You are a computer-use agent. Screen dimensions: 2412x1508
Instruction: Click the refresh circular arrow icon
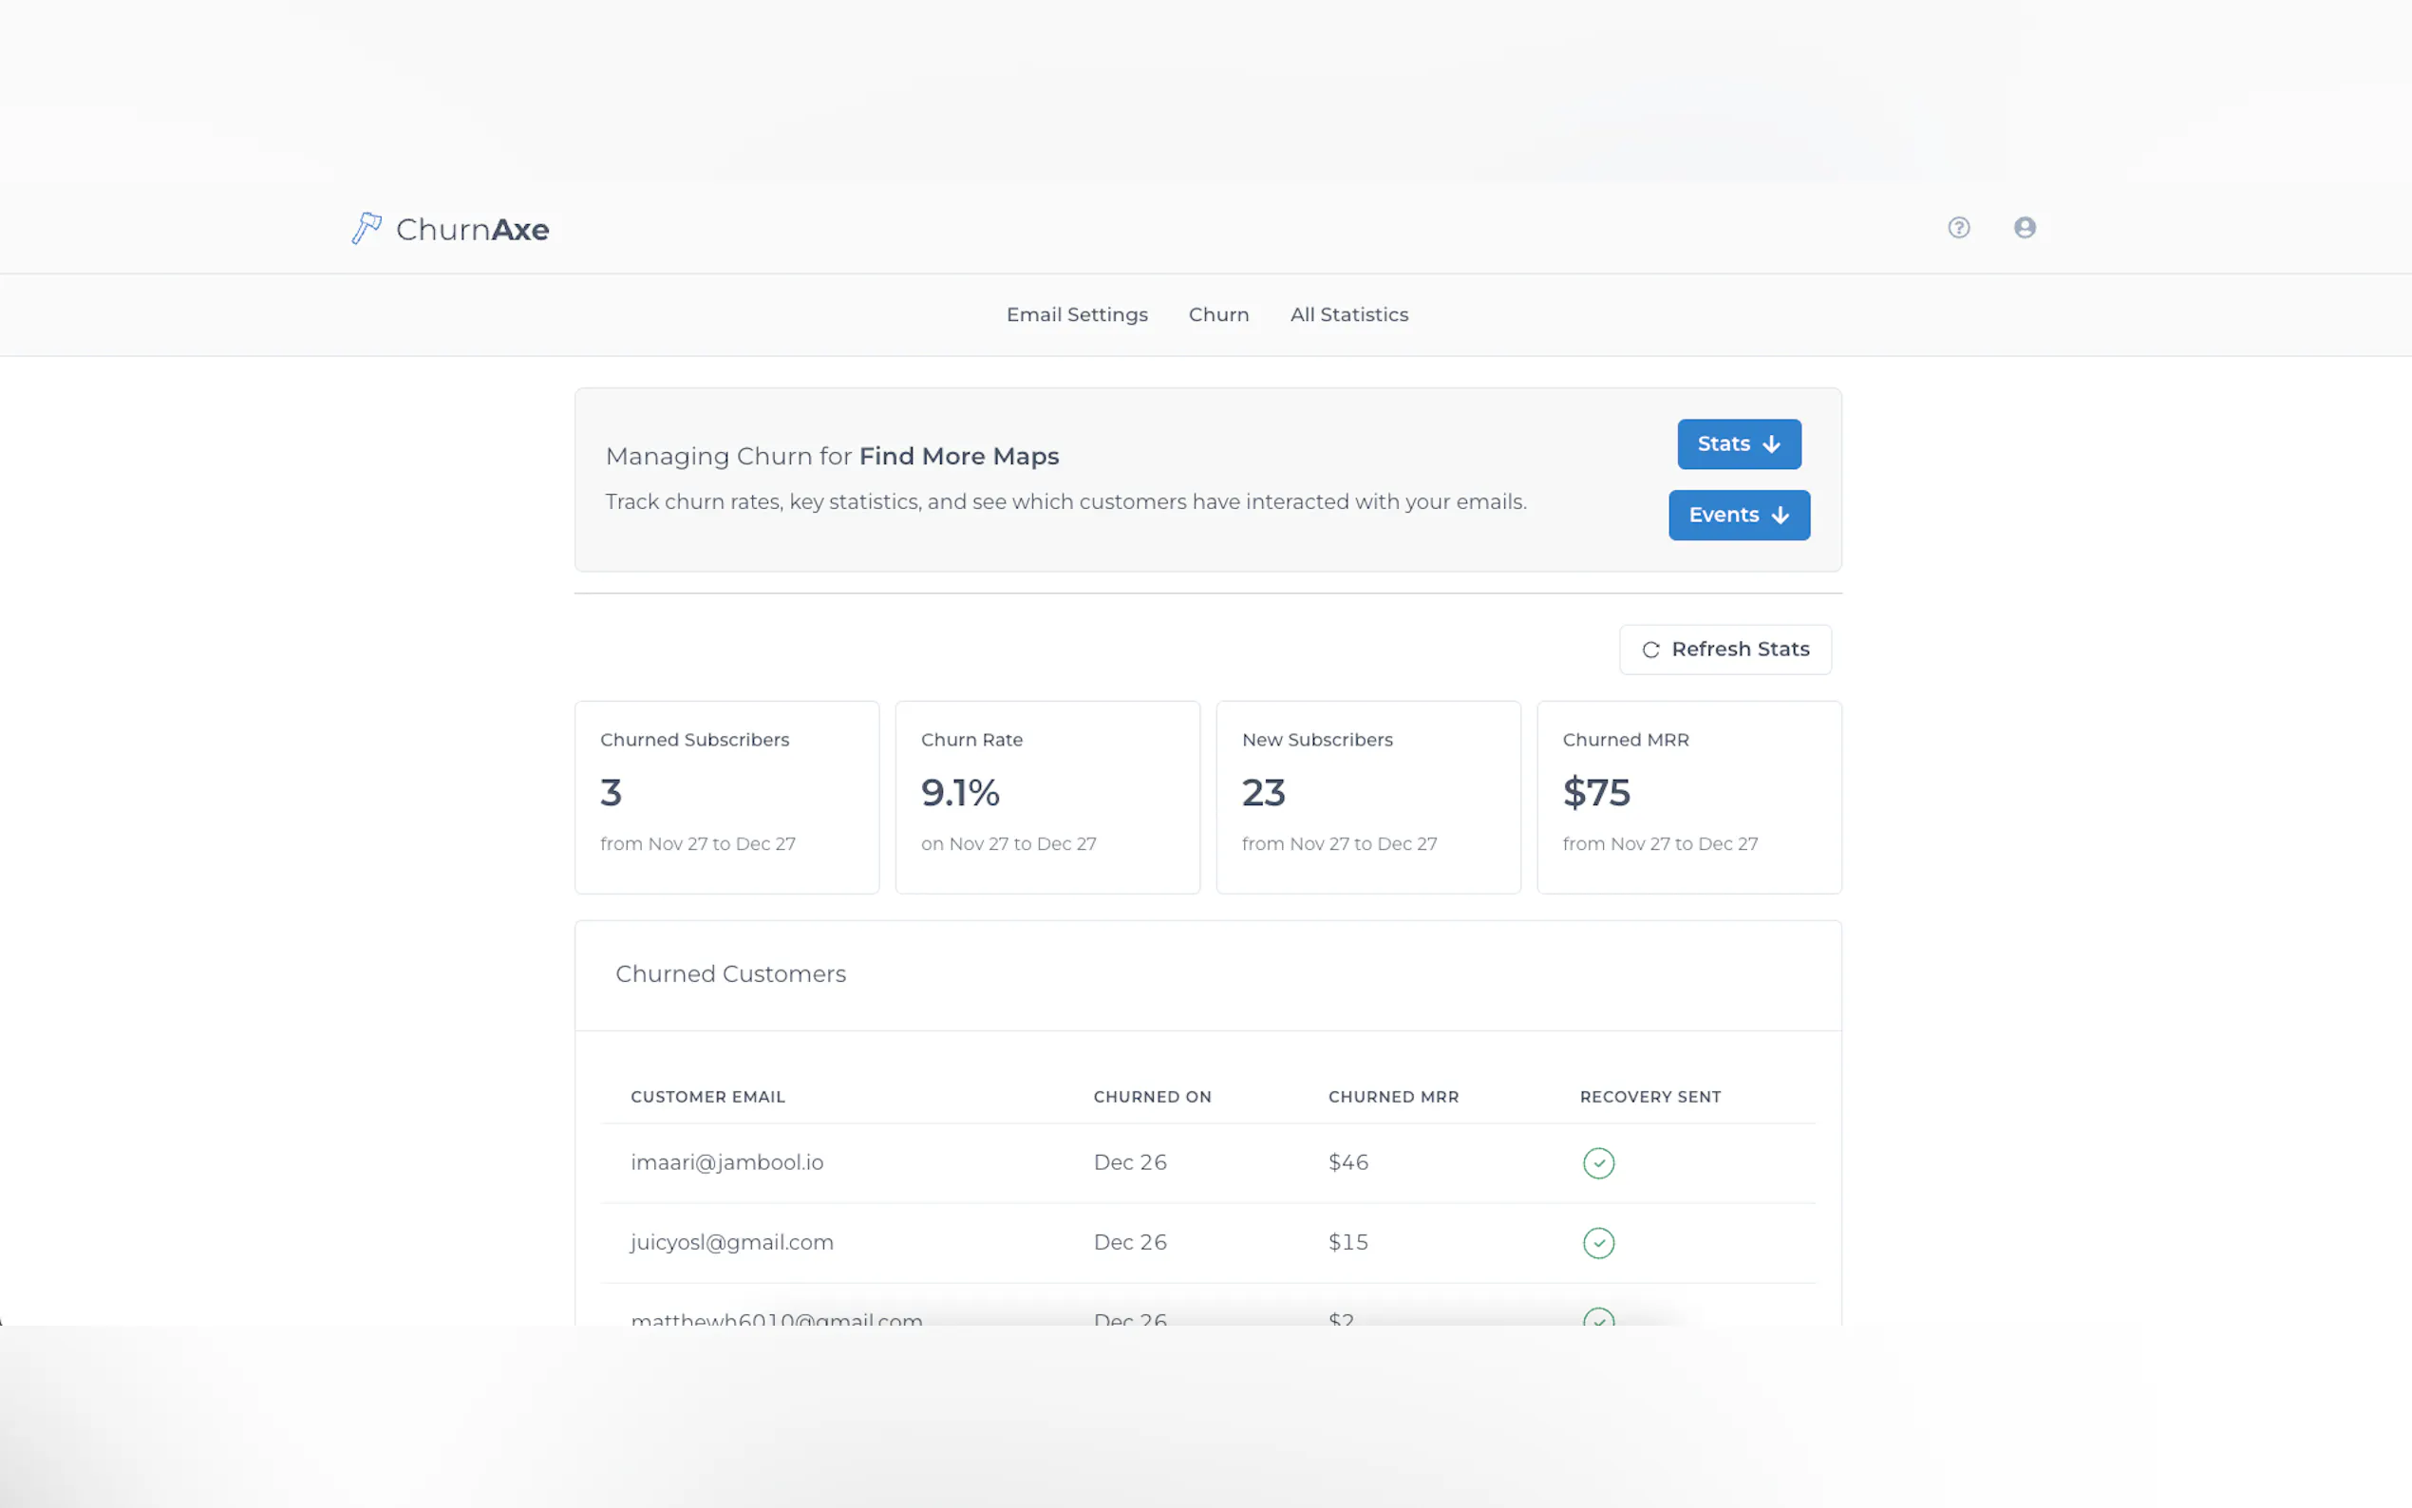[x=1650, y=650]
